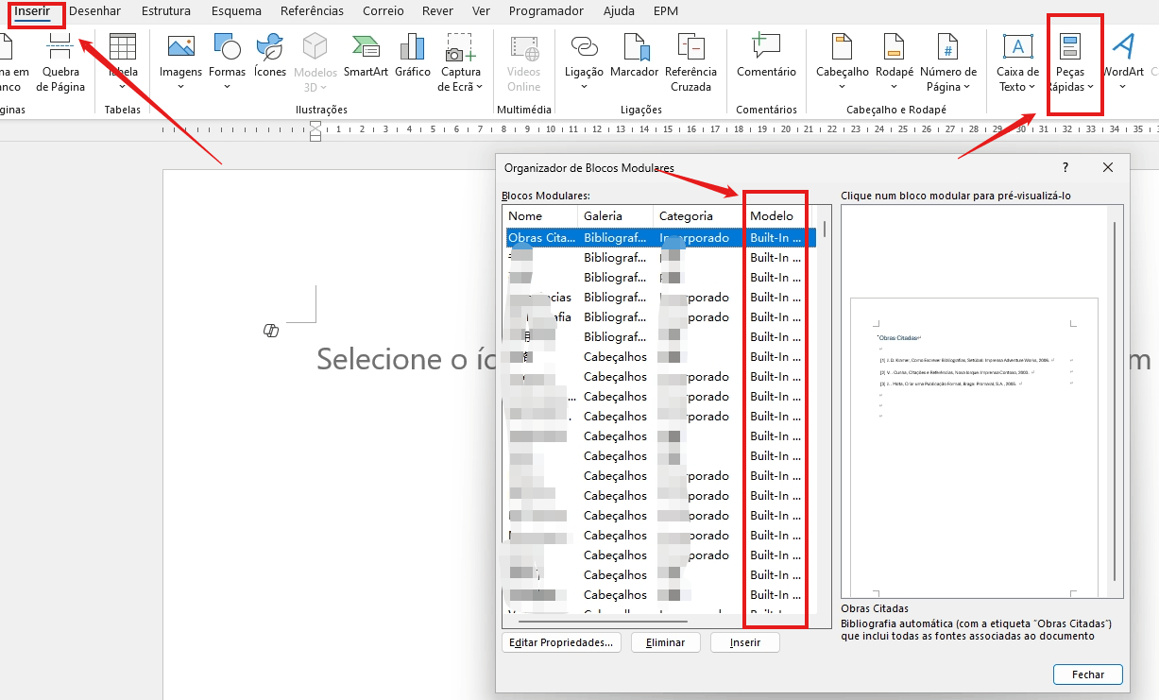Open Peças Rápidas quick parts

click(1070, 62)
